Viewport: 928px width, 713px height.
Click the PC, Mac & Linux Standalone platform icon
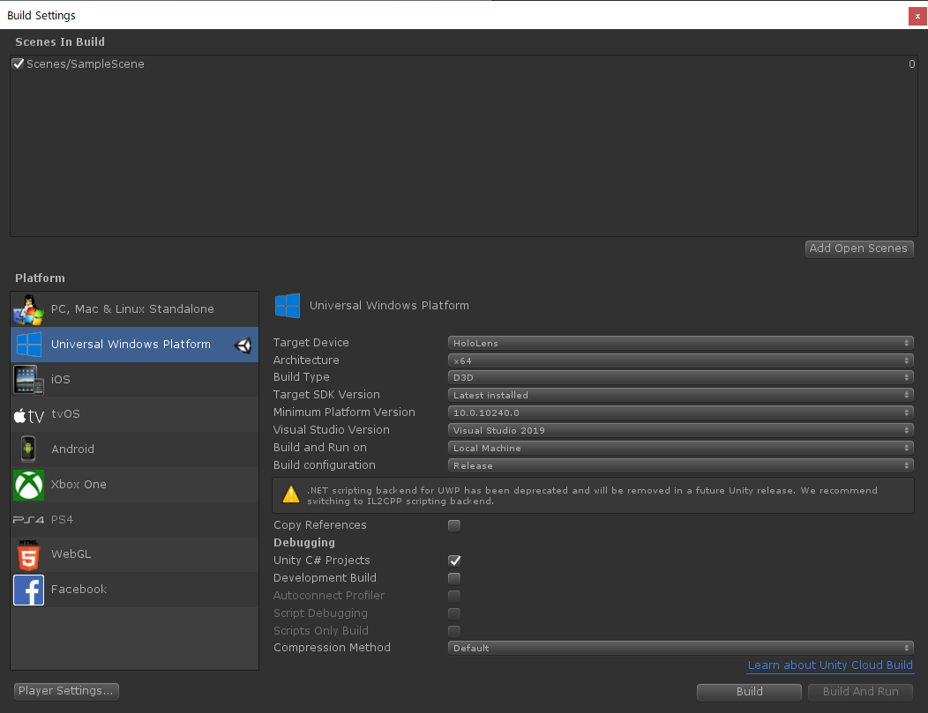tap(28, 309)
